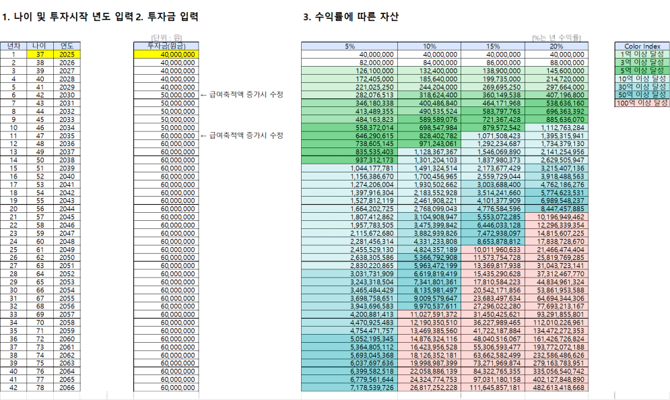Viewport: 670px width, 400px height.
Task: Select the age cell 50
Action: (40, 160)
